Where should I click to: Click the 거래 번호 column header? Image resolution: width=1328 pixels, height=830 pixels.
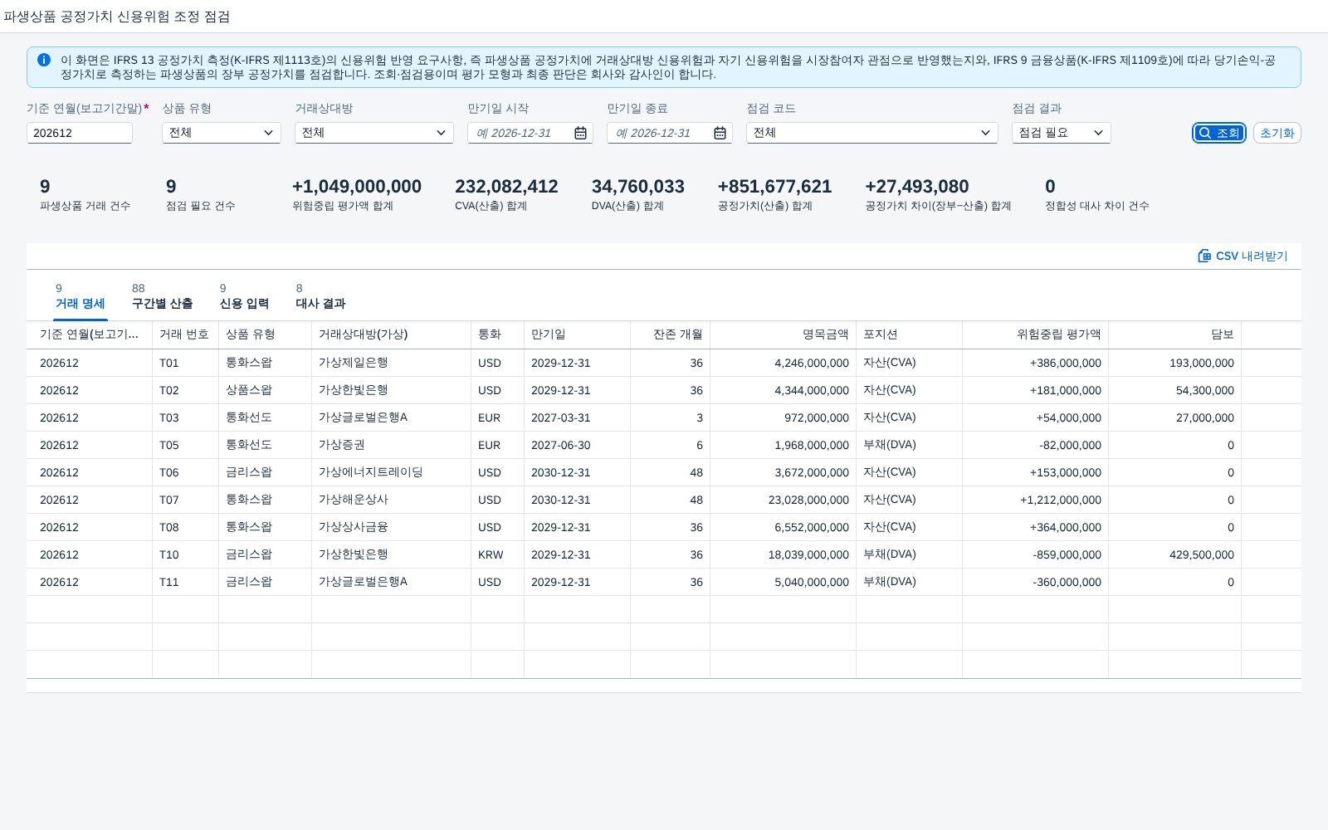click(x=185, y=334)
